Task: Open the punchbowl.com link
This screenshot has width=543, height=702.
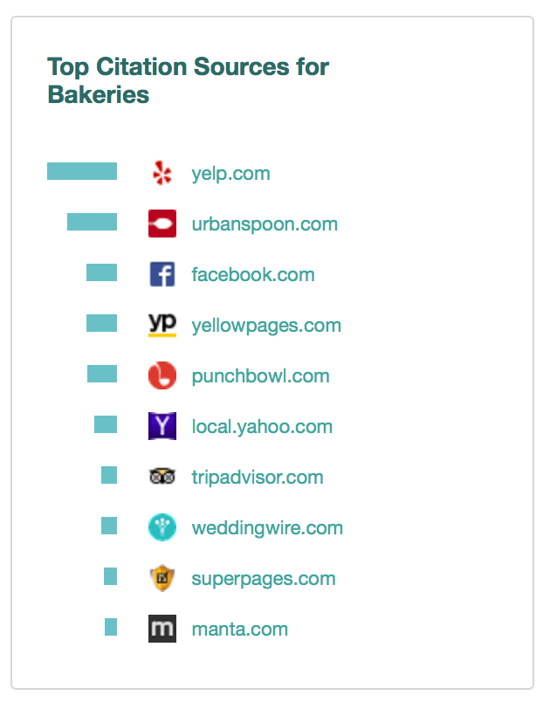Action: pos(260,375)
